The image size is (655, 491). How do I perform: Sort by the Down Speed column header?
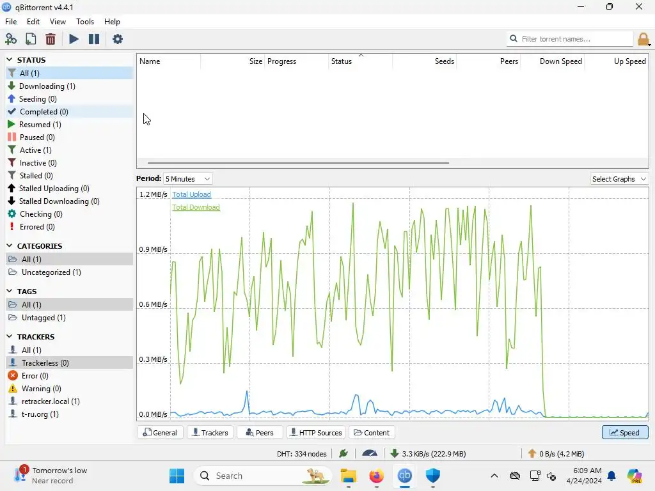(552, 61)
